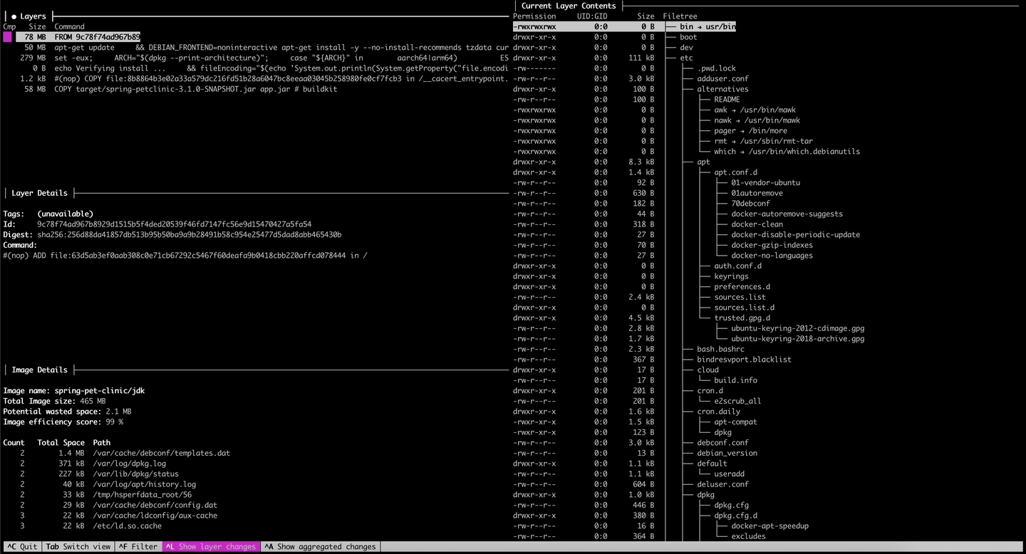Collapse the apt.conf.d directory
The height and width of the screenshot is (554, 1026).
735,172
